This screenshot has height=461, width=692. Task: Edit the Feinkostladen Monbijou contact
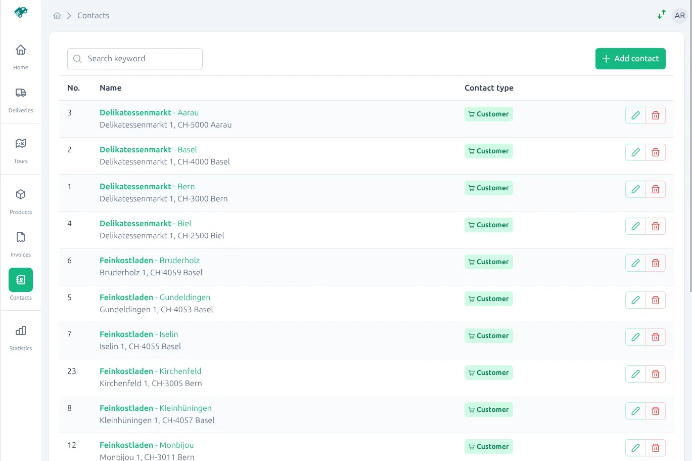click(x=635, y=447)
